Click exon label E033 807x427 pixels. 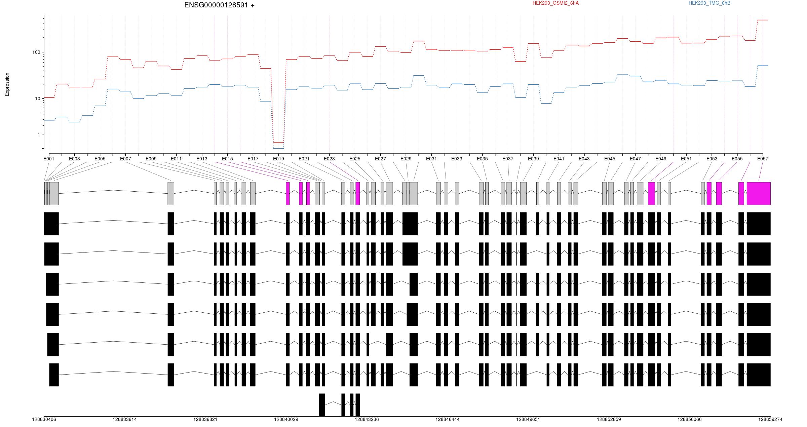point(457,159)
